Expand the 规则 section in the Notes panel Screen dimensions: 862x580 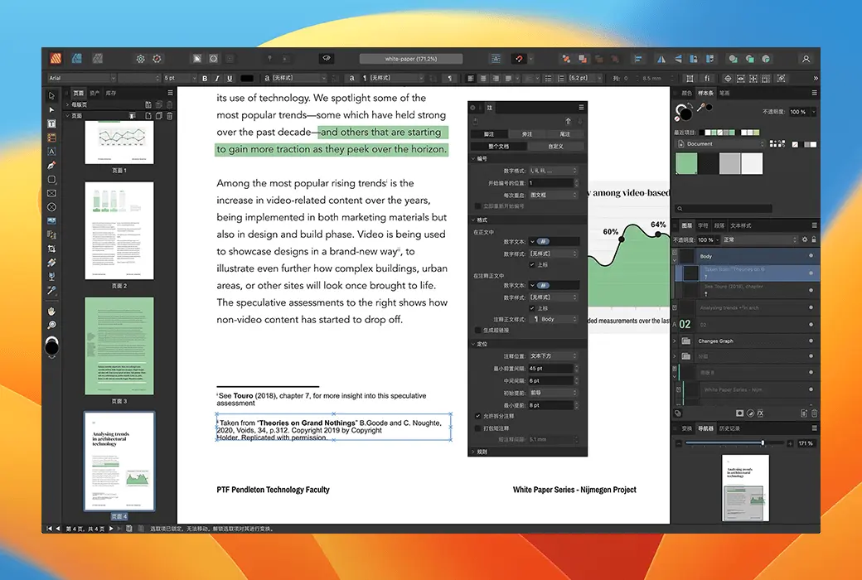pos(473,452)
